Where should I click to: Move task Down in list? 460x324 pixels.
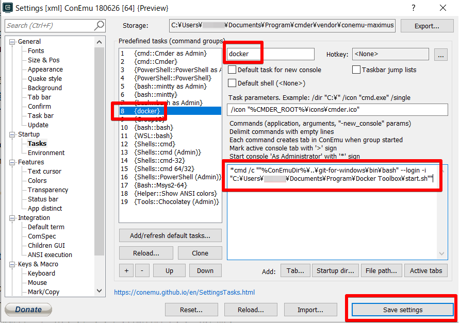tap(205, 270)
